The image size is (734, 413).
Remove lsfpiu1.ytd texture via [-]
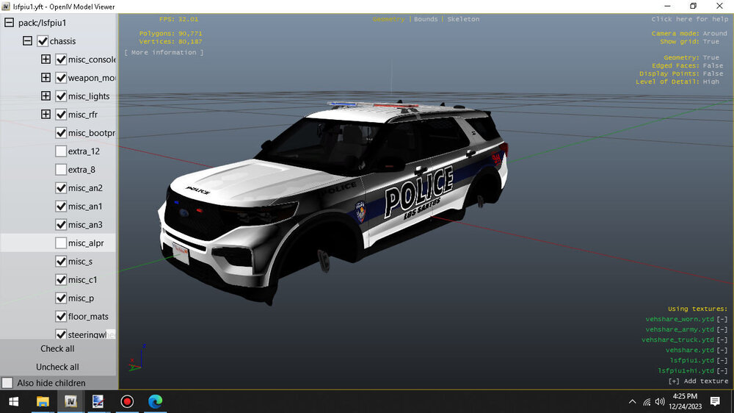(x=722, y=361)
